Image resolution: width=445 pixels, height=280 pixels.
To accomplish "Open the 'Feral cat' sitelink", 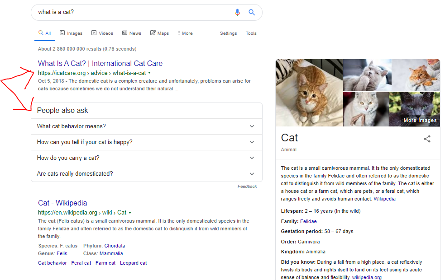I will [x=81, y=263].
